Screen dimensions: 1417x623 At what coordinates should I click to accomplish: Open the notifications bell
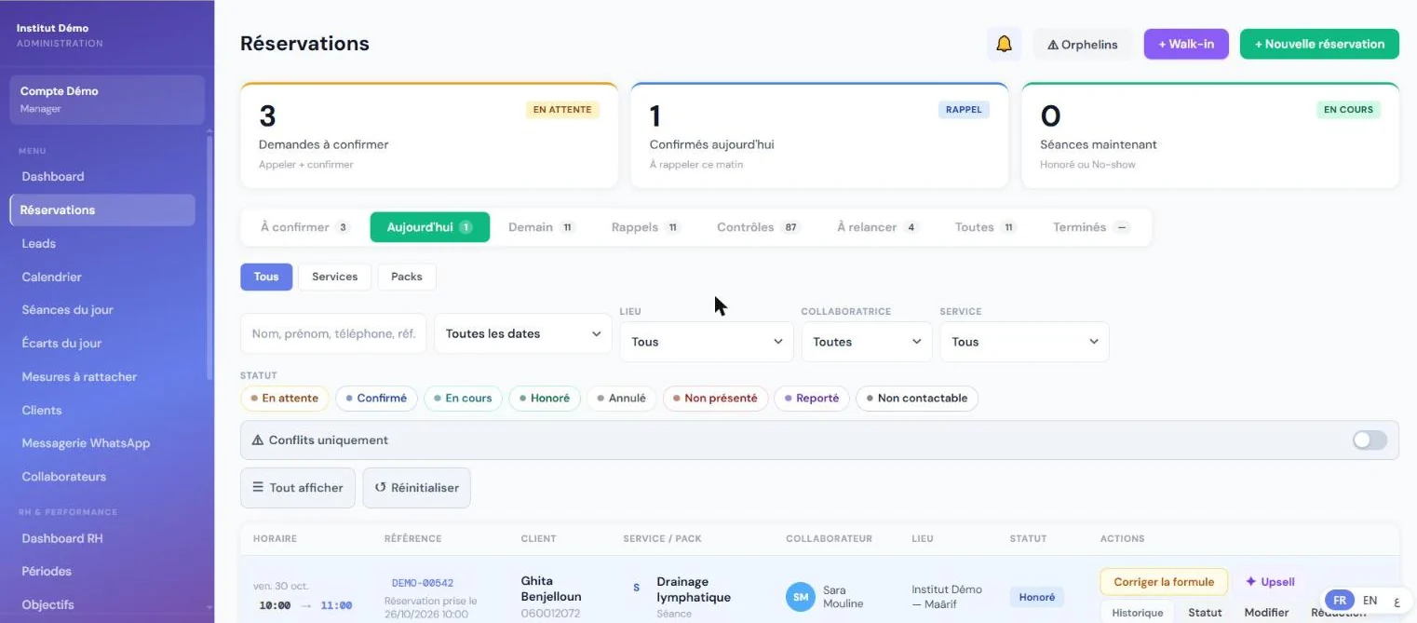click(x=1004, y=44)
